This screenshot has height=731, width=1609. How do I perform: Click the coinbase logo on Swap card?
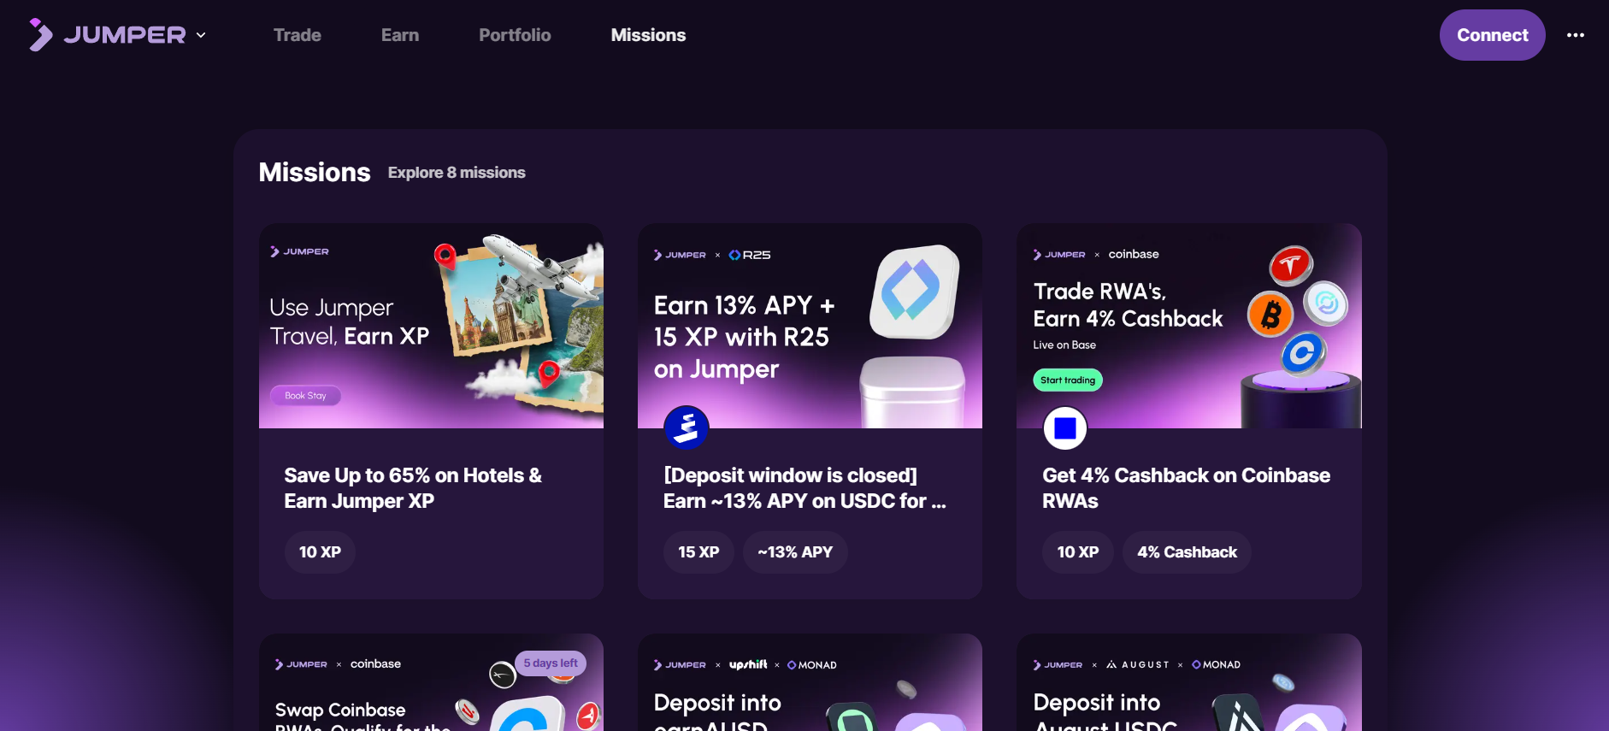click(375, 663)
